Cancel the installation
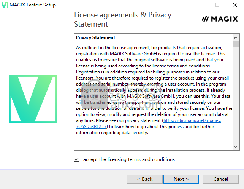This screenshot has width=244, height=189. pos(221,179)
